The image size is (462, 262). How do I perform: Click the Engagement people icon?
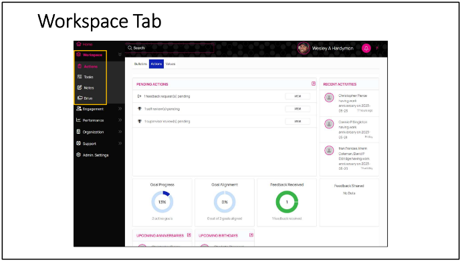tap(79, 109)
